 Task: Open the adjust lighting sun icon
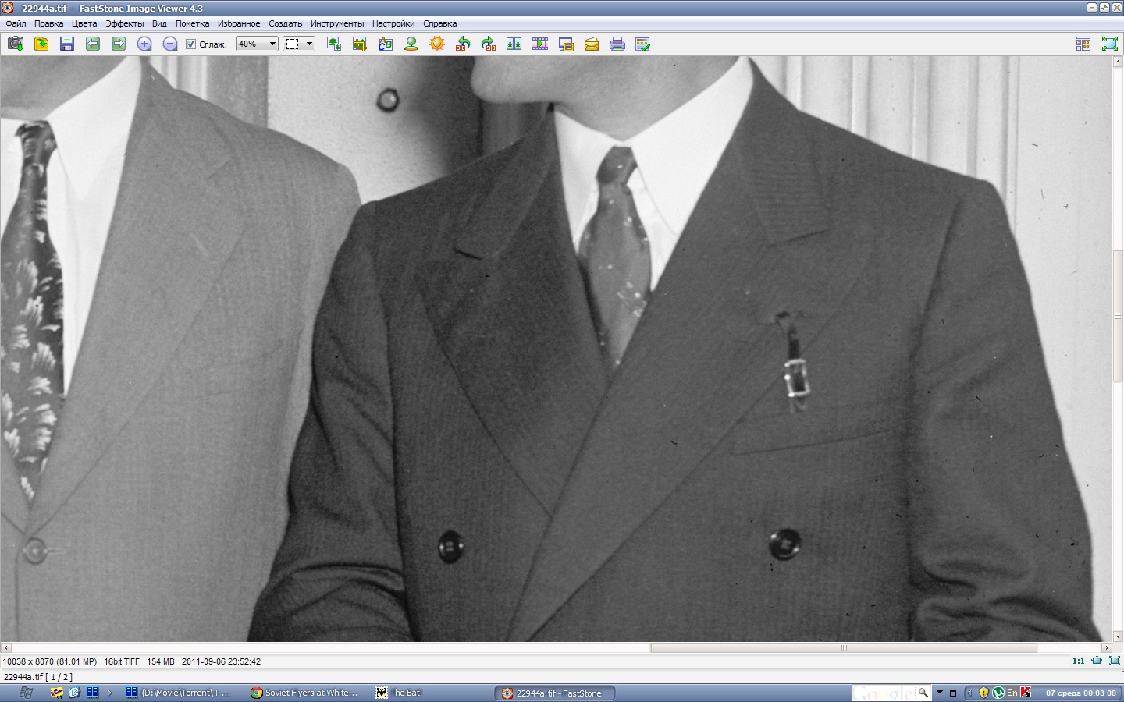tap(437, 44)
